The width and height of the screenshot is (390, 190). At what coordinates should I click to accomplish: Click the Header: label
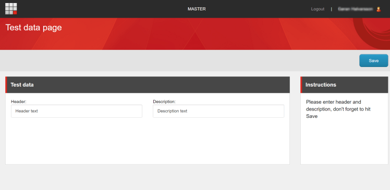pyautogui.click(x=19, y=102)
